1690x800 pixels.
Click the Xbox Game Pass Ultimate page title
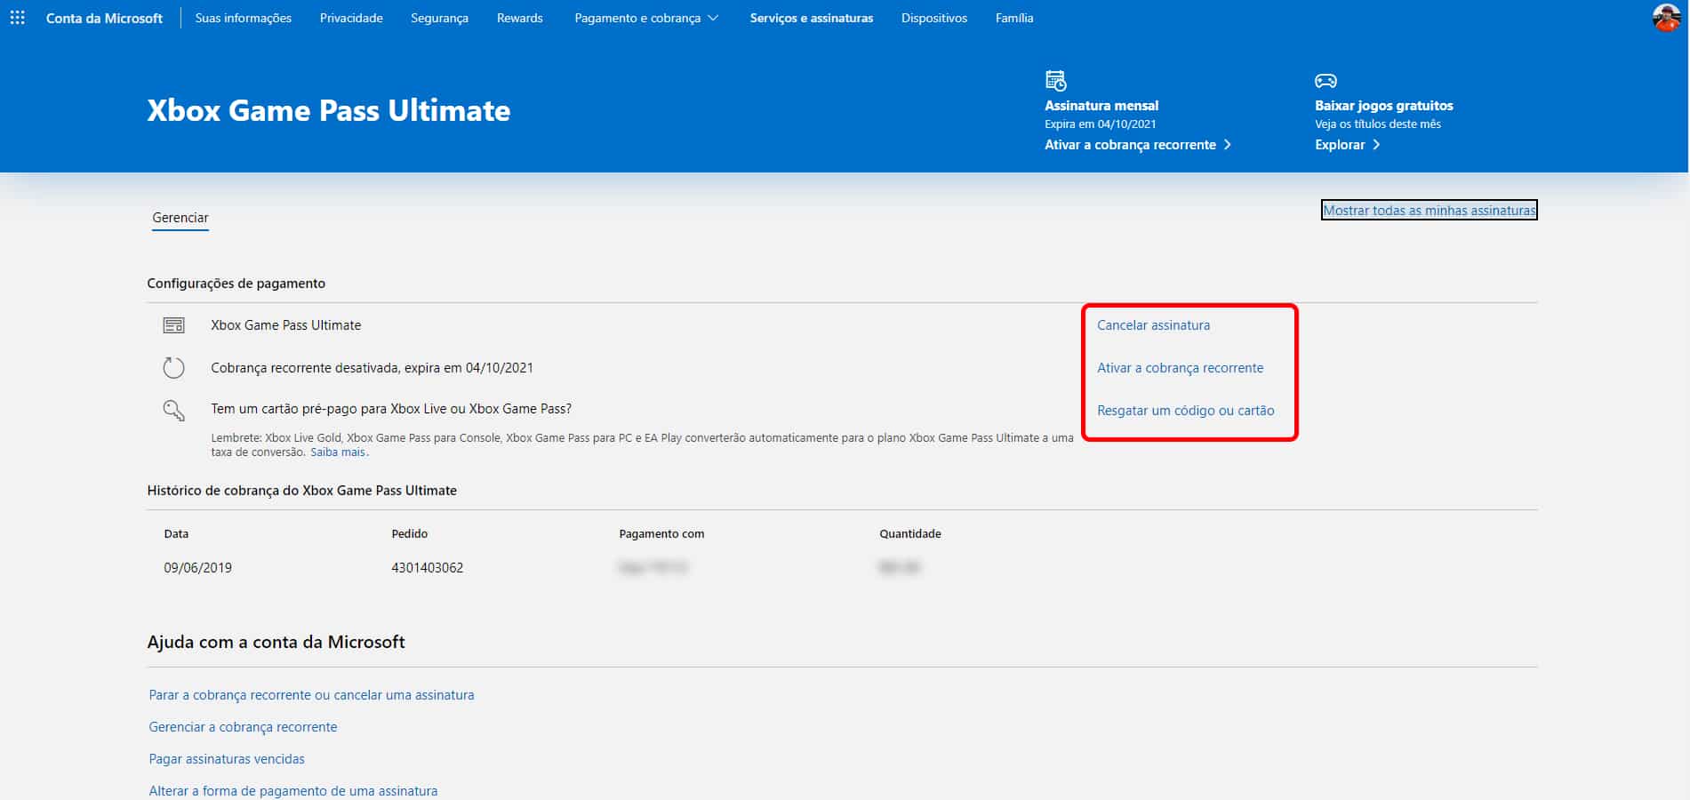coord(329,110)
